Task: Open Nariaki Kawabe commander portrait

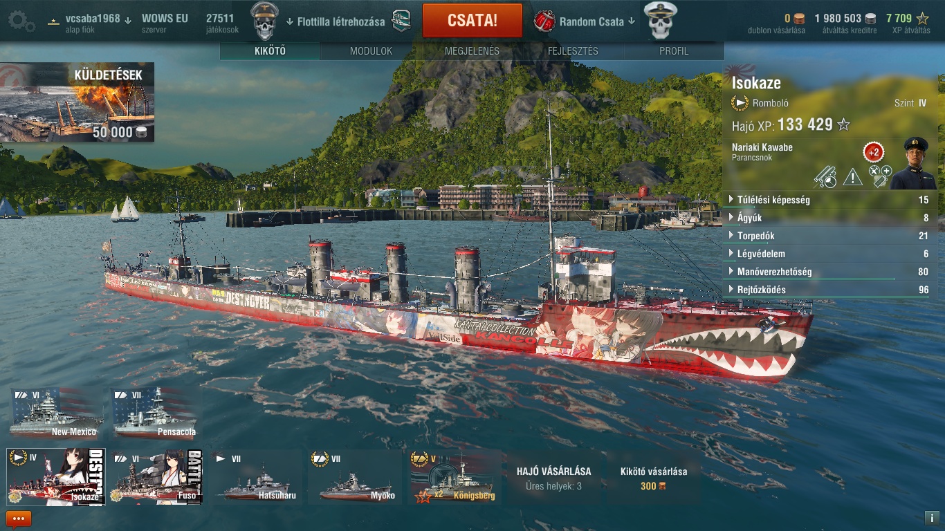Action: 913,163
